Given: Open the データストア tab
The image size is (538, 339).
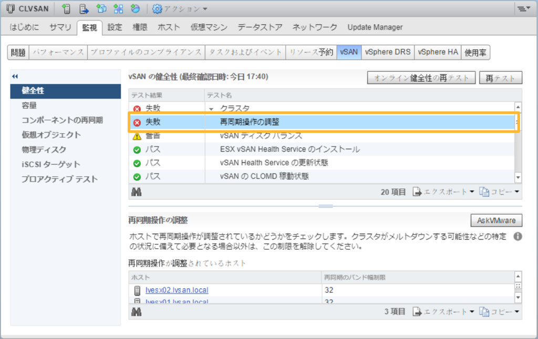Looking at the screenshot, I should pyautogui.click(x=260, y=27).
